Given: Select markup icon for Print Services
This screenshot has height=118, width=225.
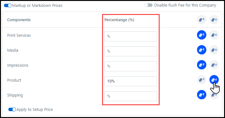Looking at the screenshot, I should click(x=202, y=35).
